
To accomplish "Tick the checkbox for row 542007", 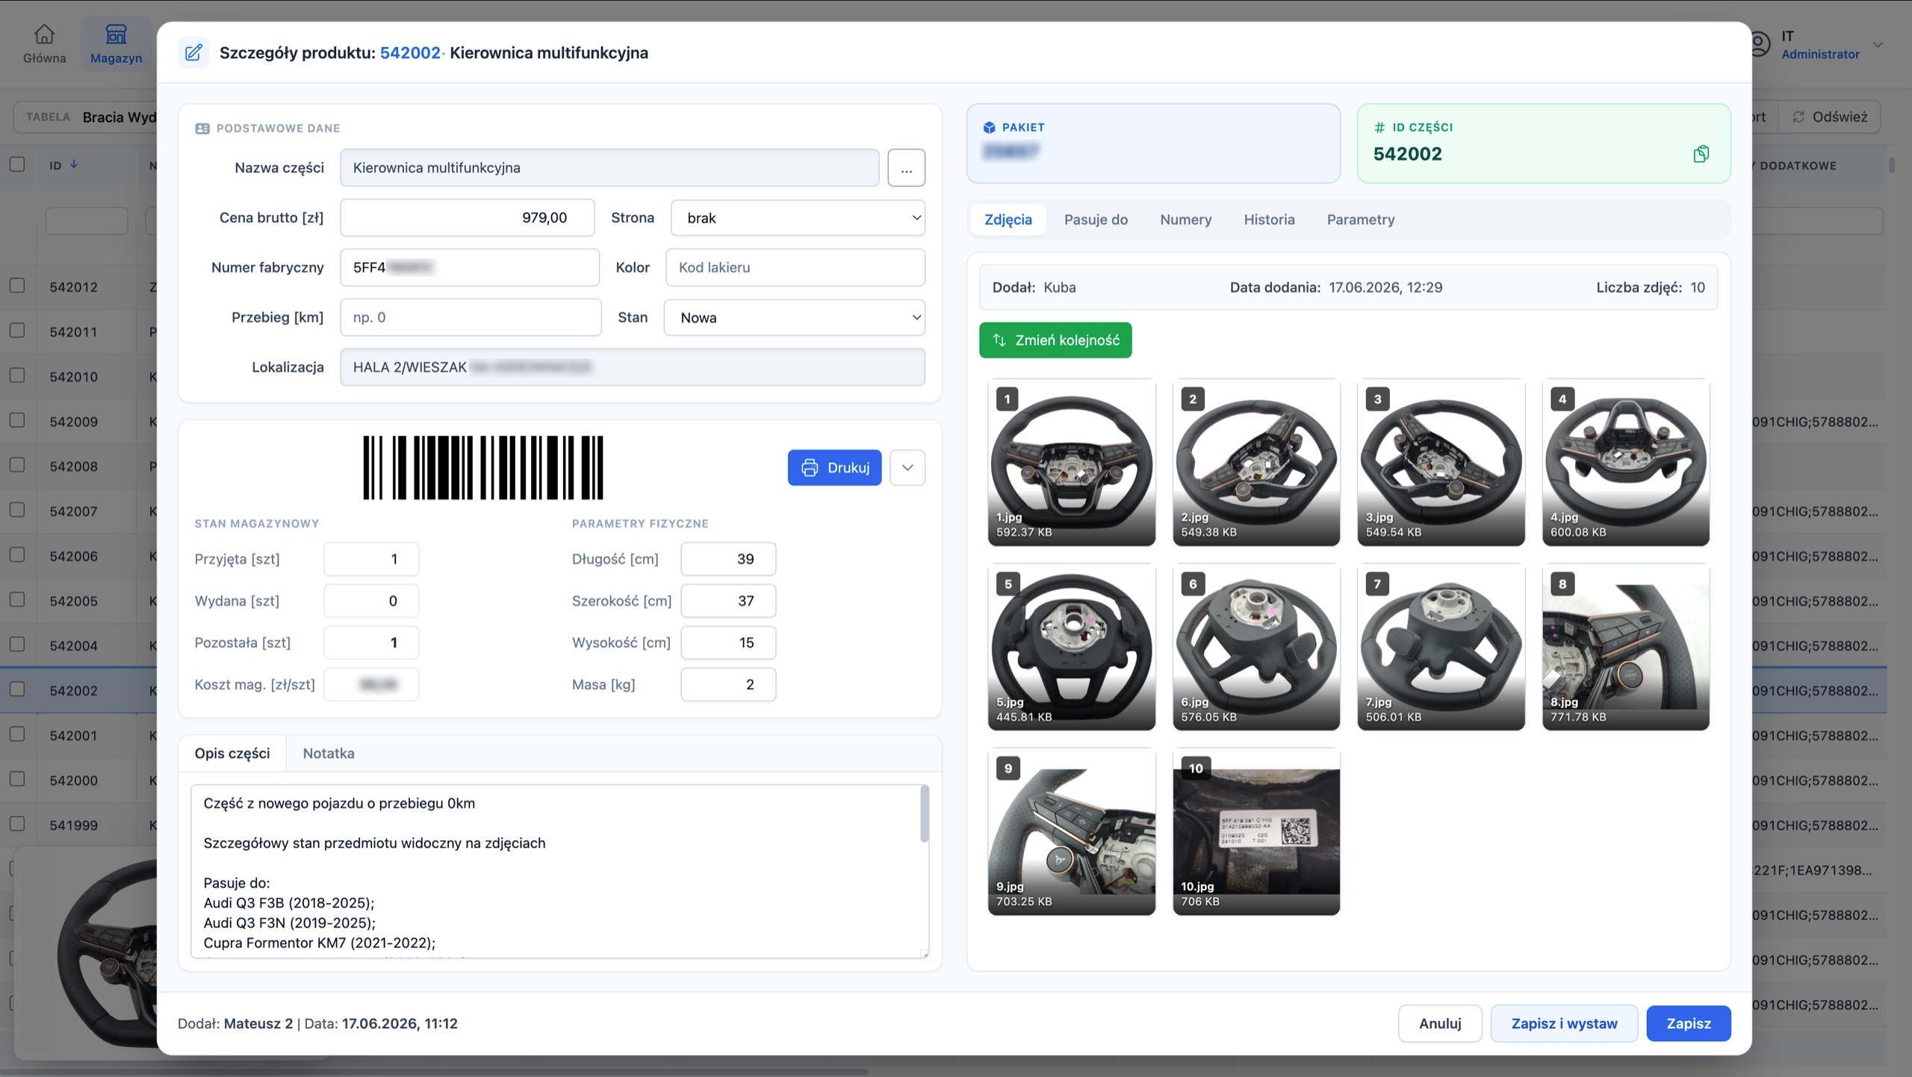I will tap(17, 509).
